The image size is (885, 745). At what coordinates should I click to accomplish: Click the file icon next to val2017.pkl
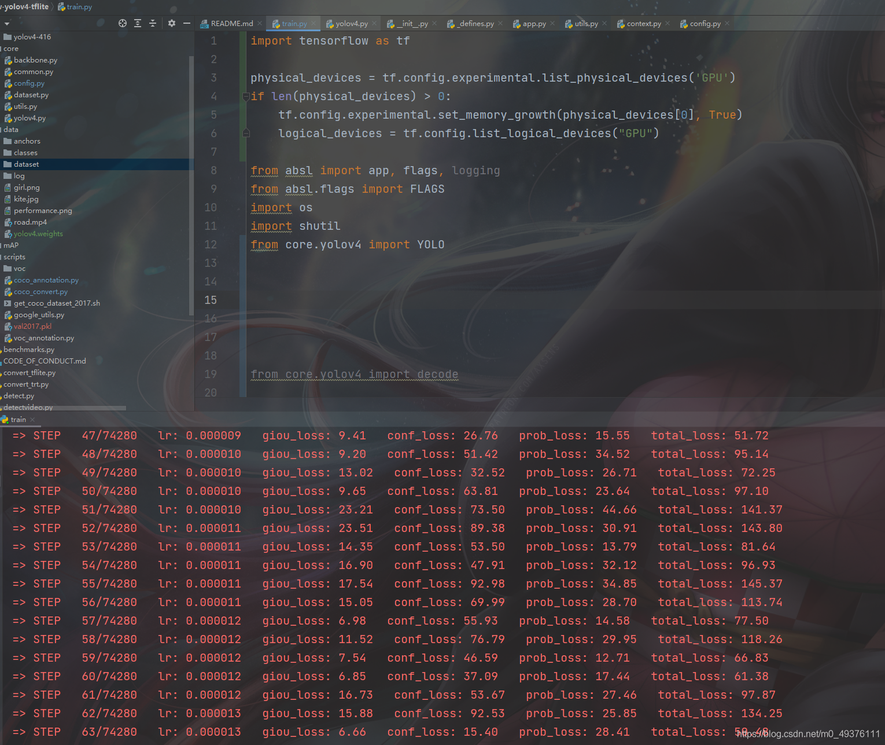click(7, 326)
